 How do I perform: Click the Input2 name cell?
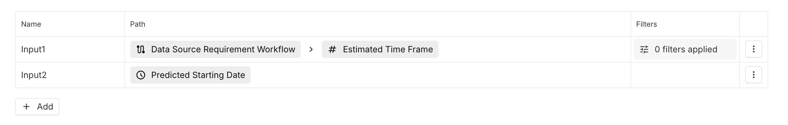click(70, 75)
